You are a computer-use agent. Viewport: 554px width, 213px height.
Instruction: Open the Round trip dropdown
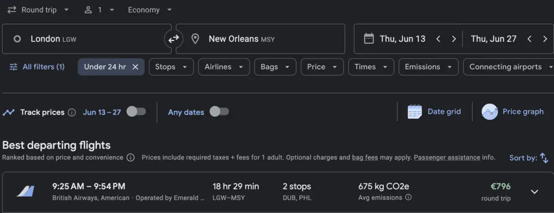point(39,10)
